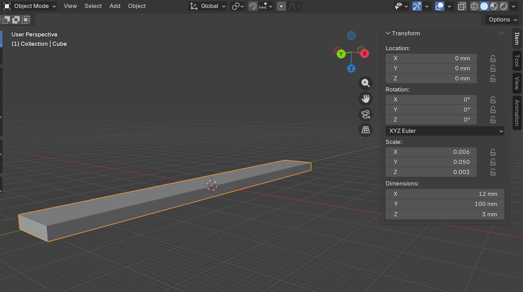Toggle show overlays button
This screenshot has height=292, width=523.
(439, 6)
